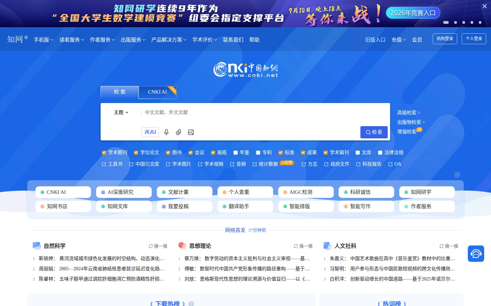The width and height of the screenshot is (491, 306).
Task: Open 翻译助手 shortcut
Action: pyautogui.click(x=245, y=206)
